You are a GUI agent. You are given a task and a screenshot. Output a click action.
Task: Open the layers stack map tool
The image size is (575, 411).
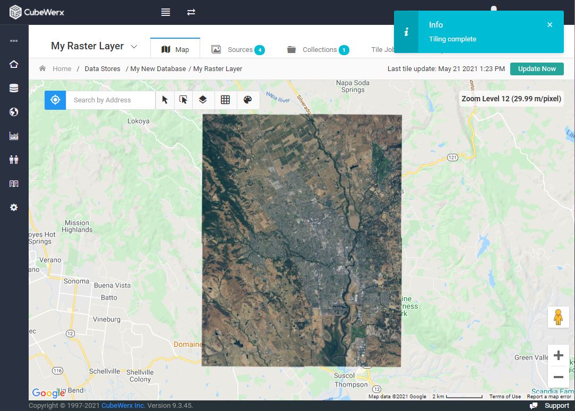pos(203,100)
